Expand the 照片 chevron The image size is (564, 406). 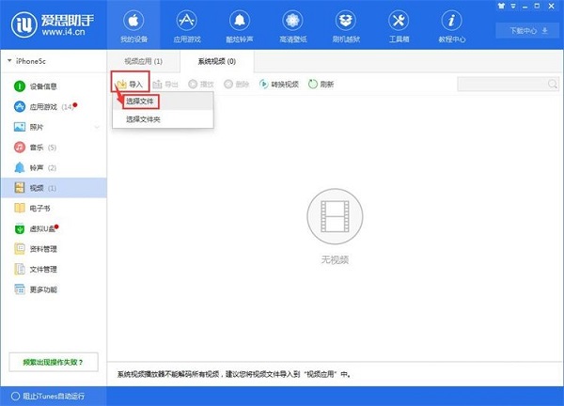[x=97, y=127]
